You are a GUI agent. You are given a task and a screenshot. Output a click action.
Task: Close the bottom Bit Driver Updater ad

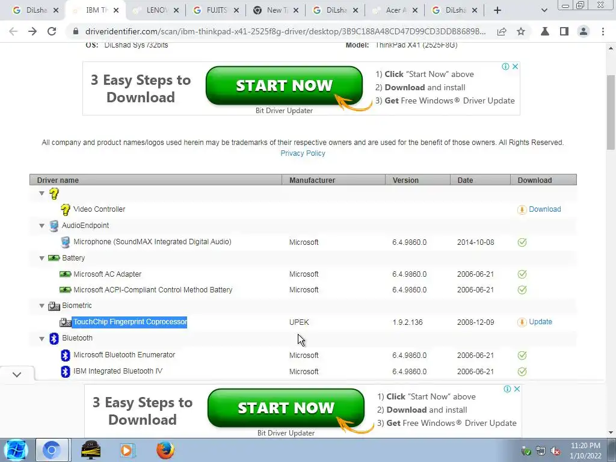(517, 389)
